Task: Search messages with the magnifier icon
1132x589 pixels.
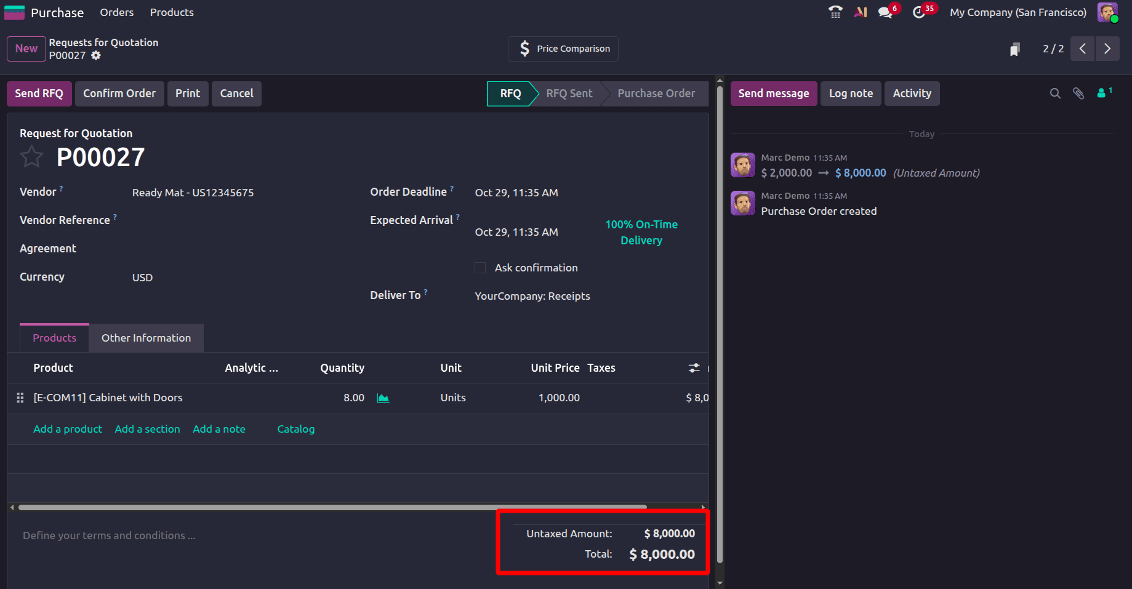Action: pyautogui.click(x=1055, y=93)
